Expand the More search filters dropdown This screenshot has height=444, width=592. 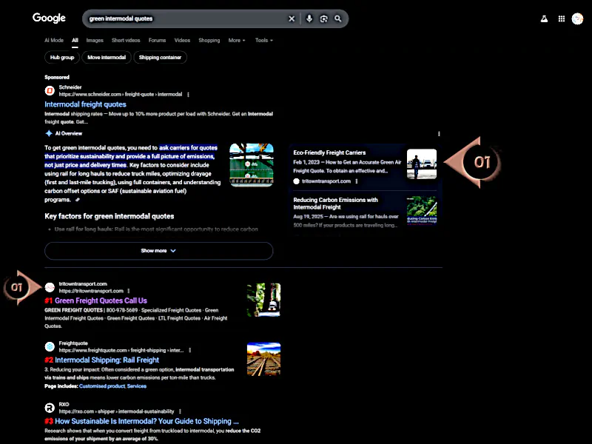[x=235, y=41]
